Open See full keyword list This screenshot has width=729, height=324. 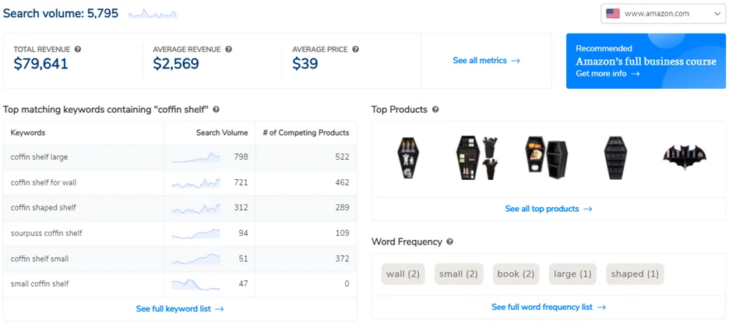(x=180, y=308)
